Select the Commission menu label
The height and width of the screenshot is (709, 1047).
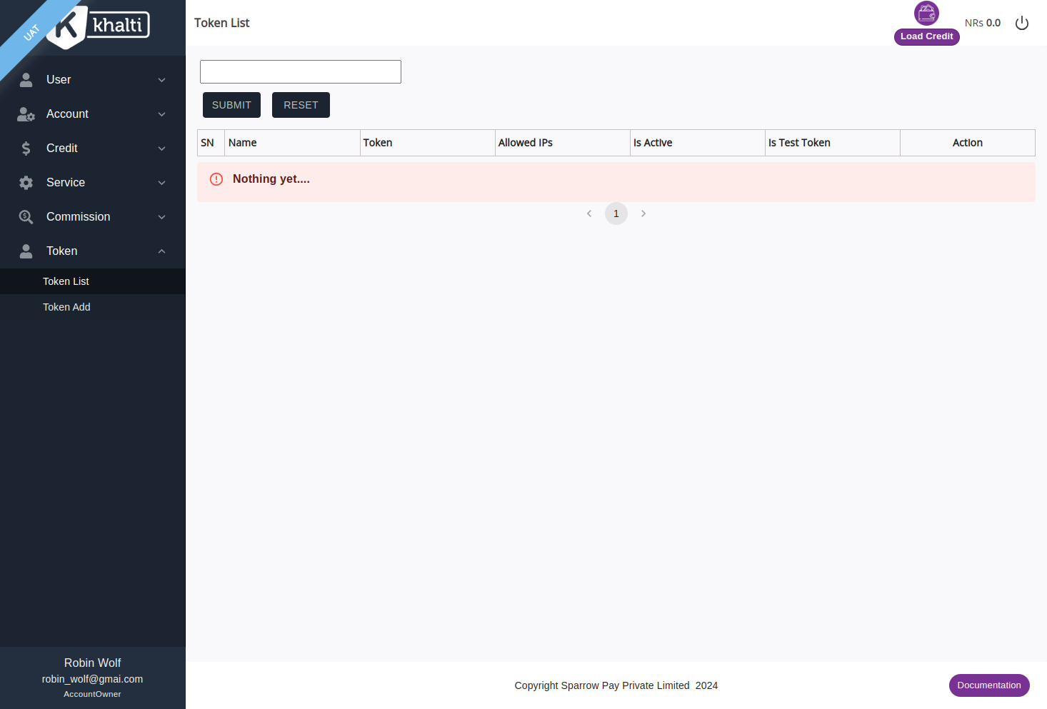point(78,217)
